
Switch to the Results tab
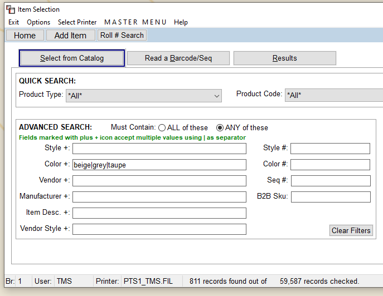(285, 58)
